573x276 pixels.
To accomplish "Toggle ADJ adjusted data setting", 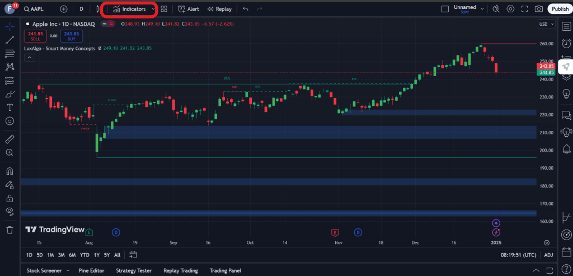I will 548,255.
